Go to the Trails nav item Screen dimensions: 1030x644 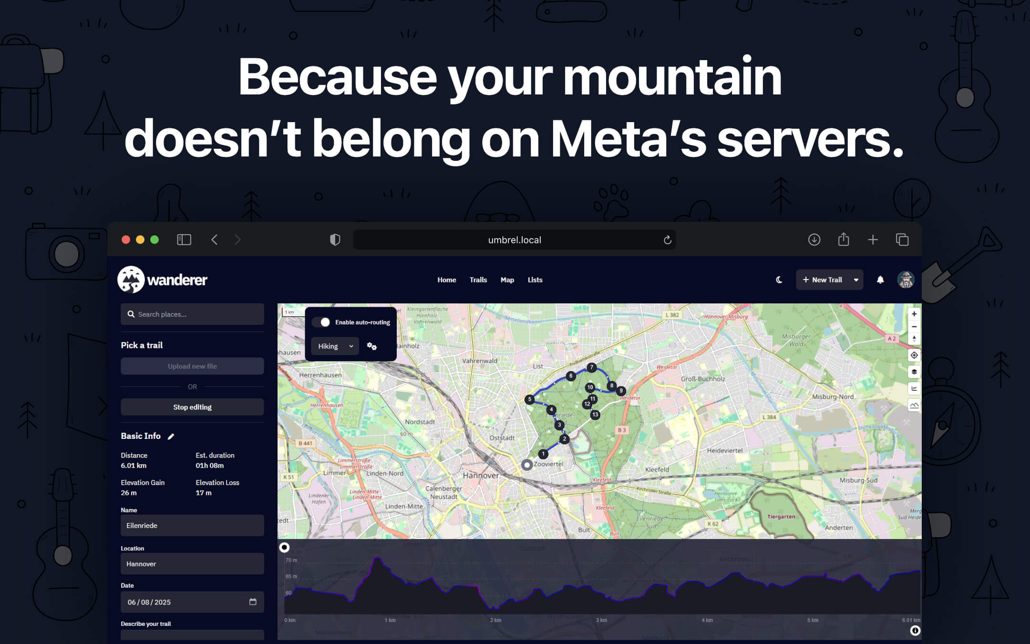(478, 280)
